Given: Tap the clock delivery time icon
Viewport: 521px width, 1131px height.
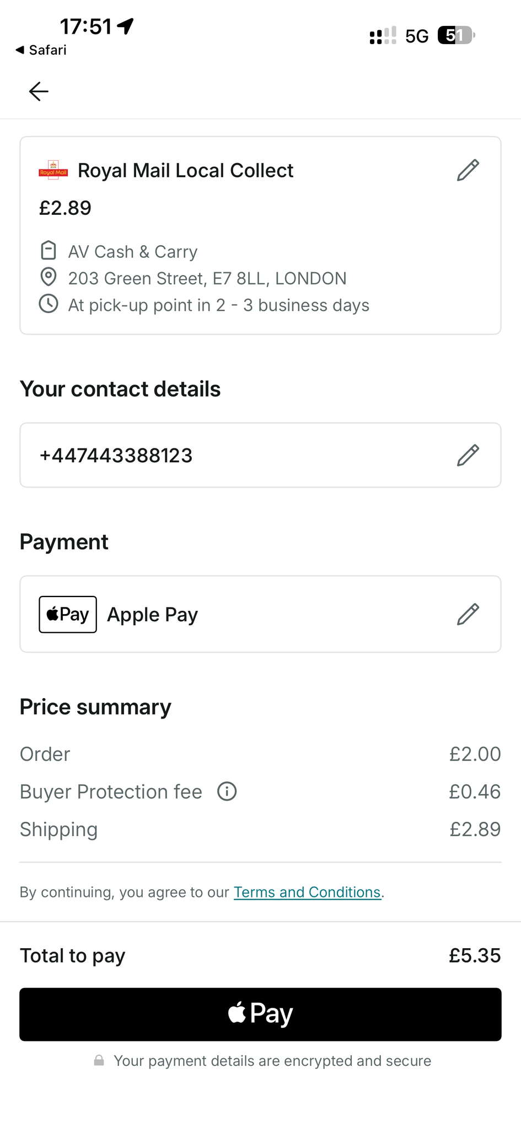Looking at the screenshot, I should 49,304.
